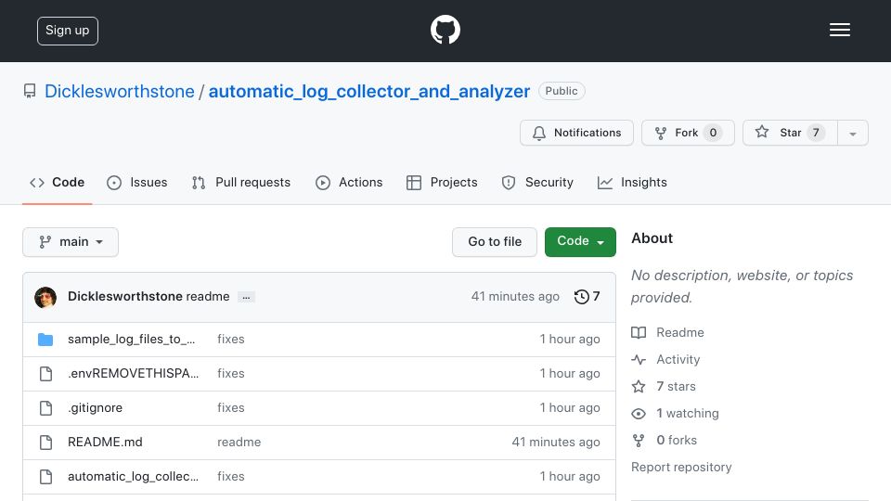
Task: Open commit history showing 7 commits
Action: pos(587,297)
